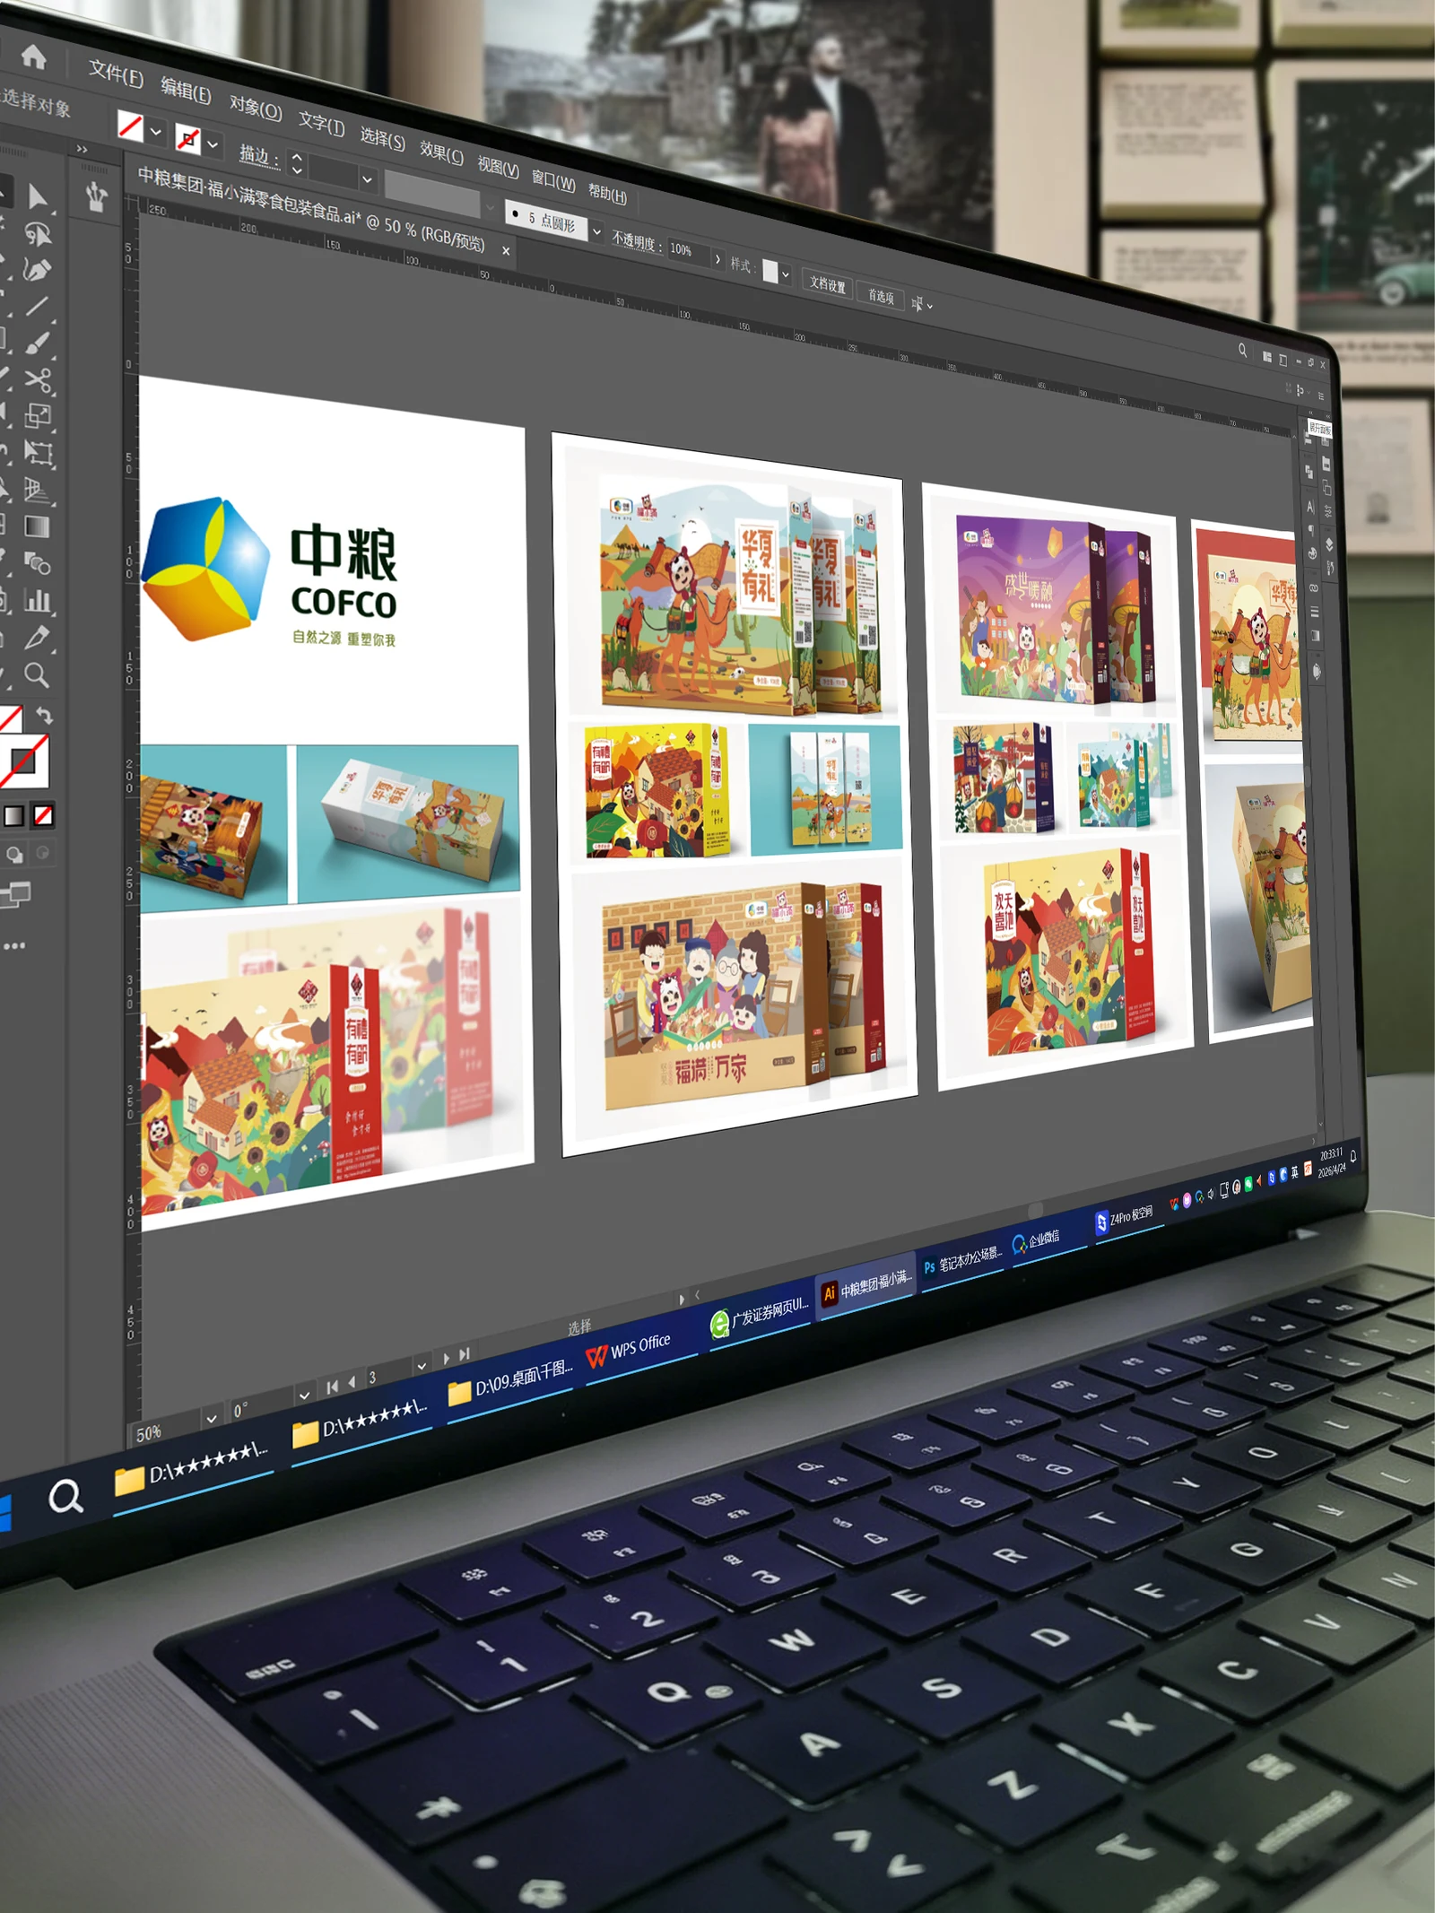The height and width of the screenshot is (1913, 1435).
Task: Select the Scale tool
Action: tap(38, 415)
